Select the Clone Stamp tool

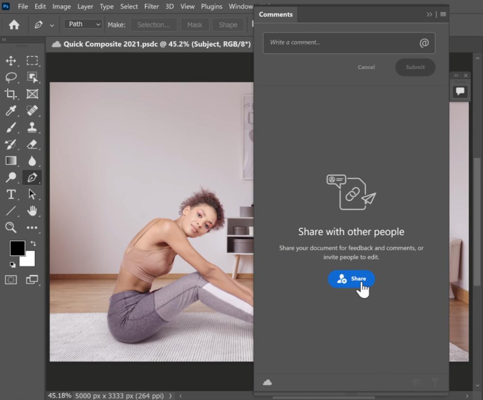coord(32,128)
